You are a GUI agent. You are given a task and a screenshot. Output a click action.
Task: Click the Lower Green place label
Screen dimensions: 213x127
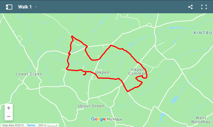(29, 74)
